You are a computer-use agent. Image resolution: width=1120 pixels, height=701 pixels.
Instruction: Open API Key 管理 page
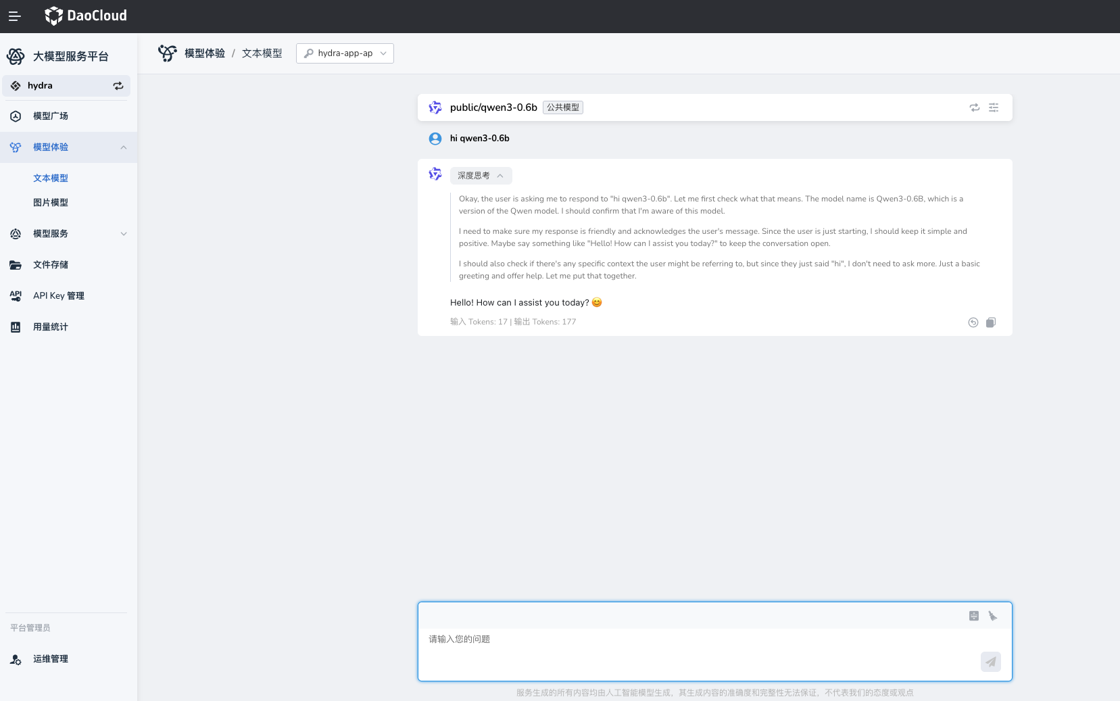[x=59, y=296]
